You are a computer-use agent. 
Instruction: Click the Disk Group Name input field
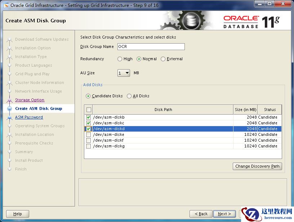(x=151, y=47)
